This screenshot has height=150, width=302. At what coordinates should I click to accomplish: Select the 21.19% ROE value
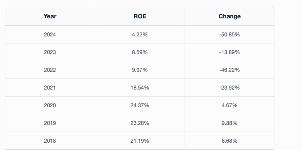click(140, 141)
